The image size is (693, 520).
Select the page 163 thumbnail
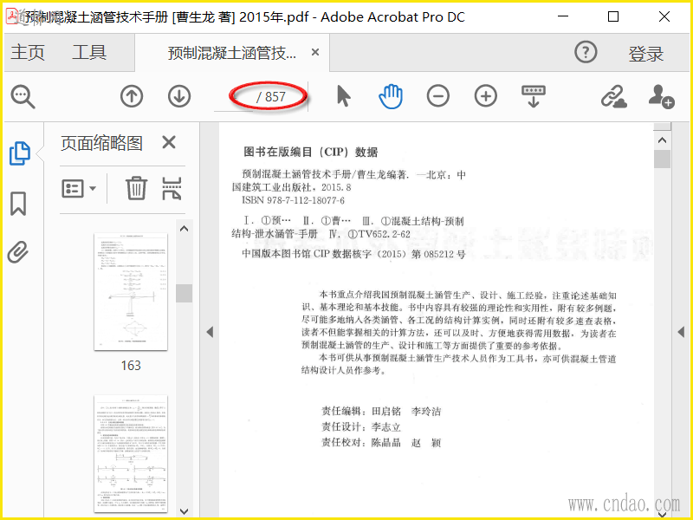point(131,291)
